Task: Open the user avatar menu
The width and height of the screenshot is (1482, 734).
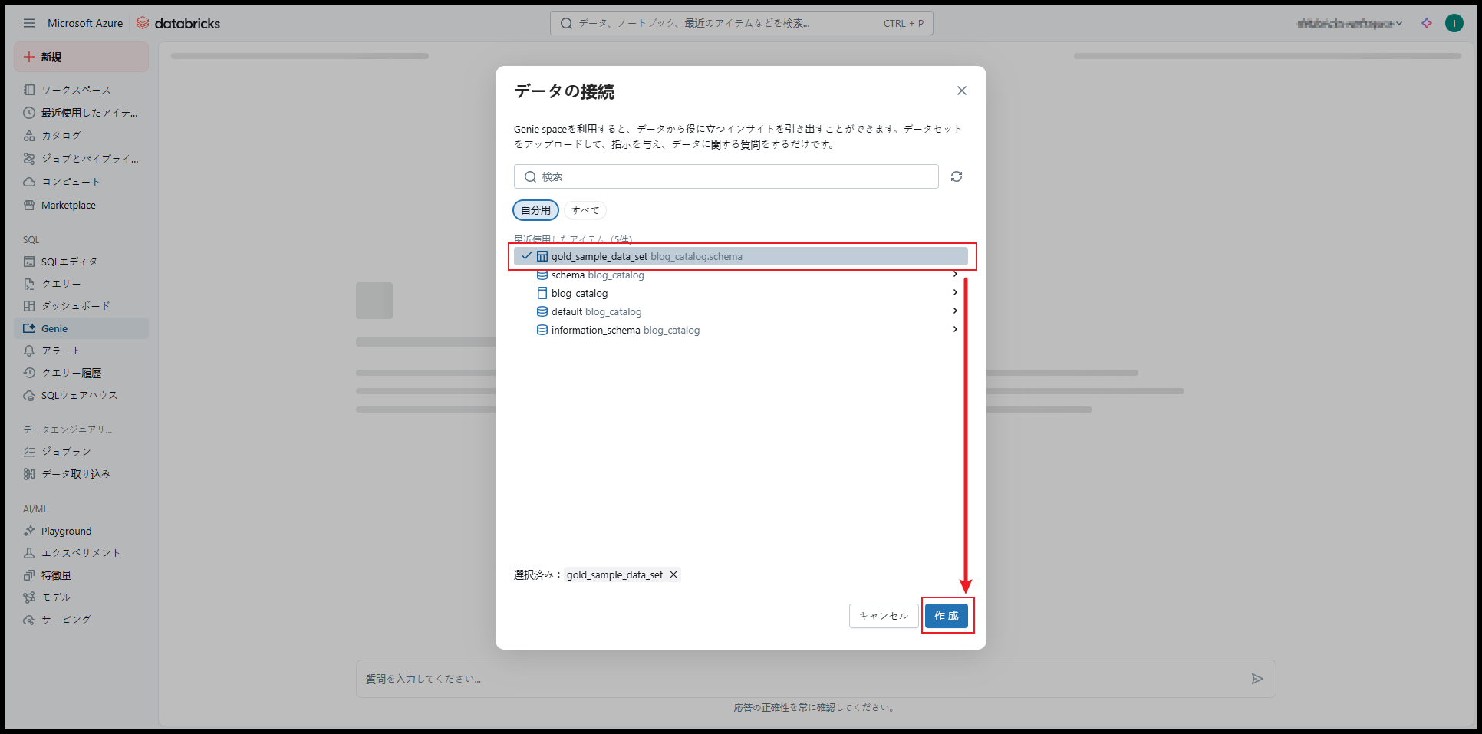Action: click(1454, 23)
